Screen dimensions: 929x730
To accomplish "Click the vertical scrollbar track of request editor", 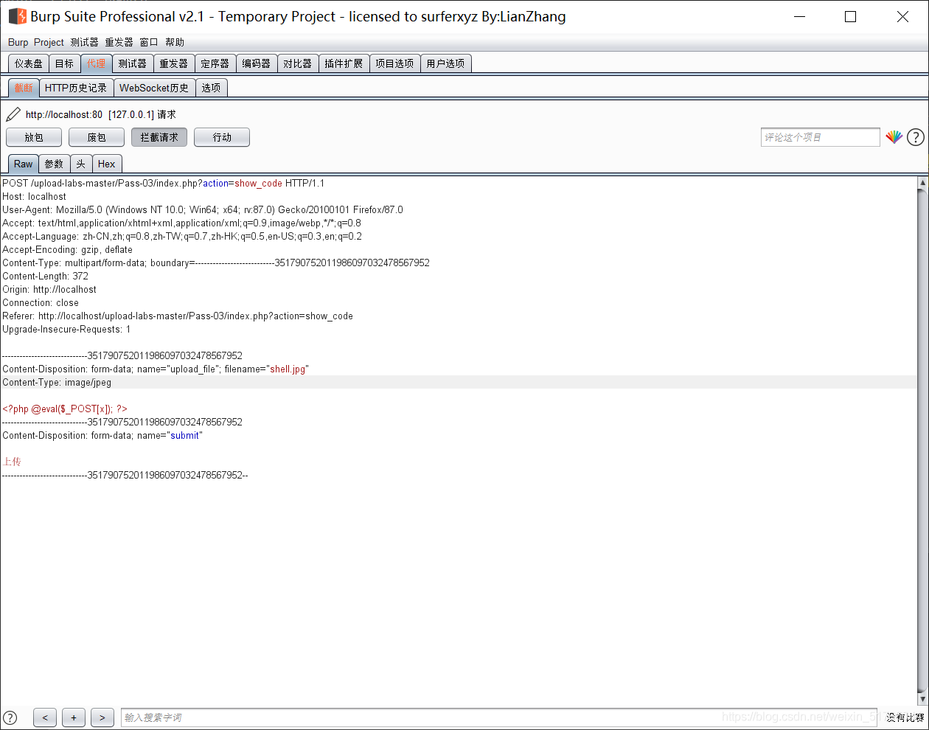I will tap(922, 442).
